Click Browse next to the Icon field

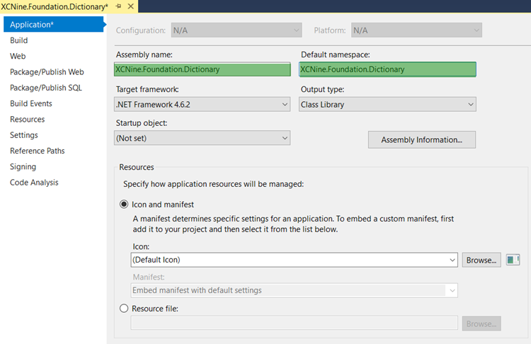(481, 260)
